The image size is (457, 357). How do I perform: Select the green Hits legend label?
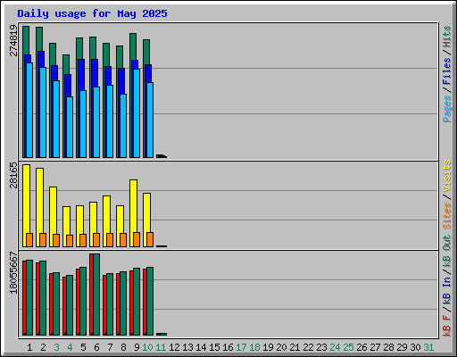[446, 37]
